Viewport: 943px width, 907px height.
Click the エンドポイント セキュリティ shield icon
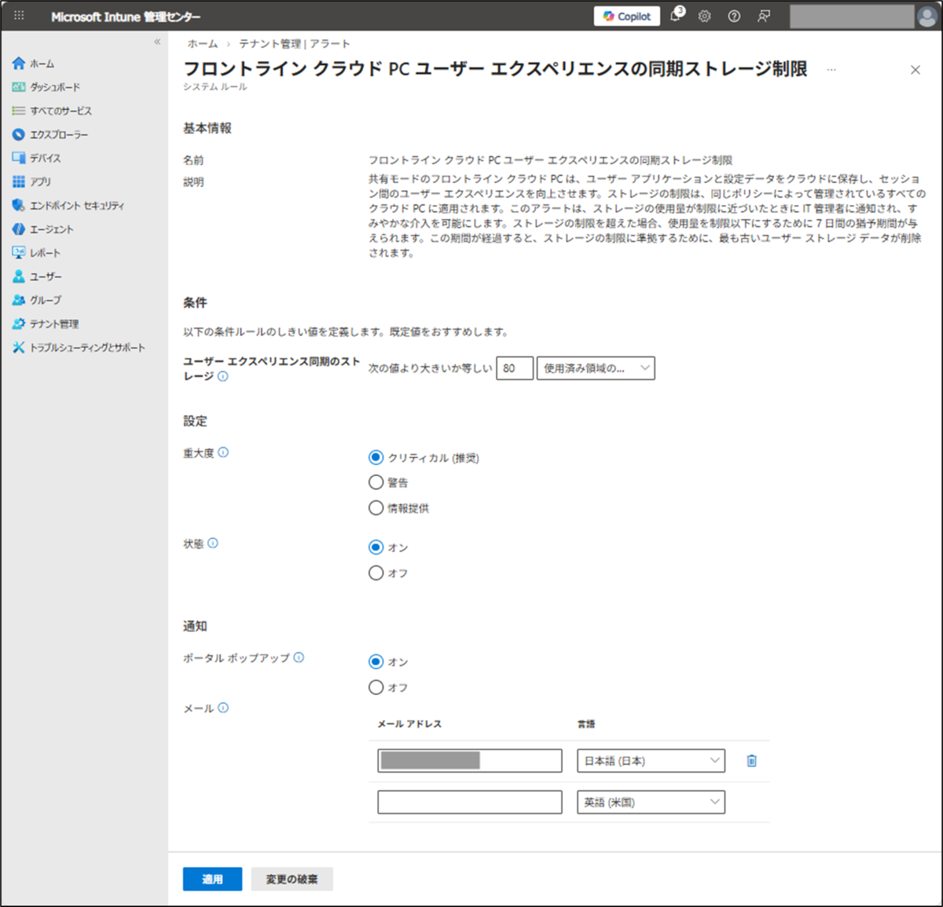click(x=19, y=205)
